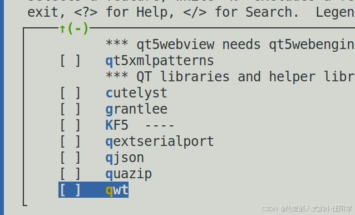
Task: Enable the qextserialport checkbox
Action: coord(70,141)
